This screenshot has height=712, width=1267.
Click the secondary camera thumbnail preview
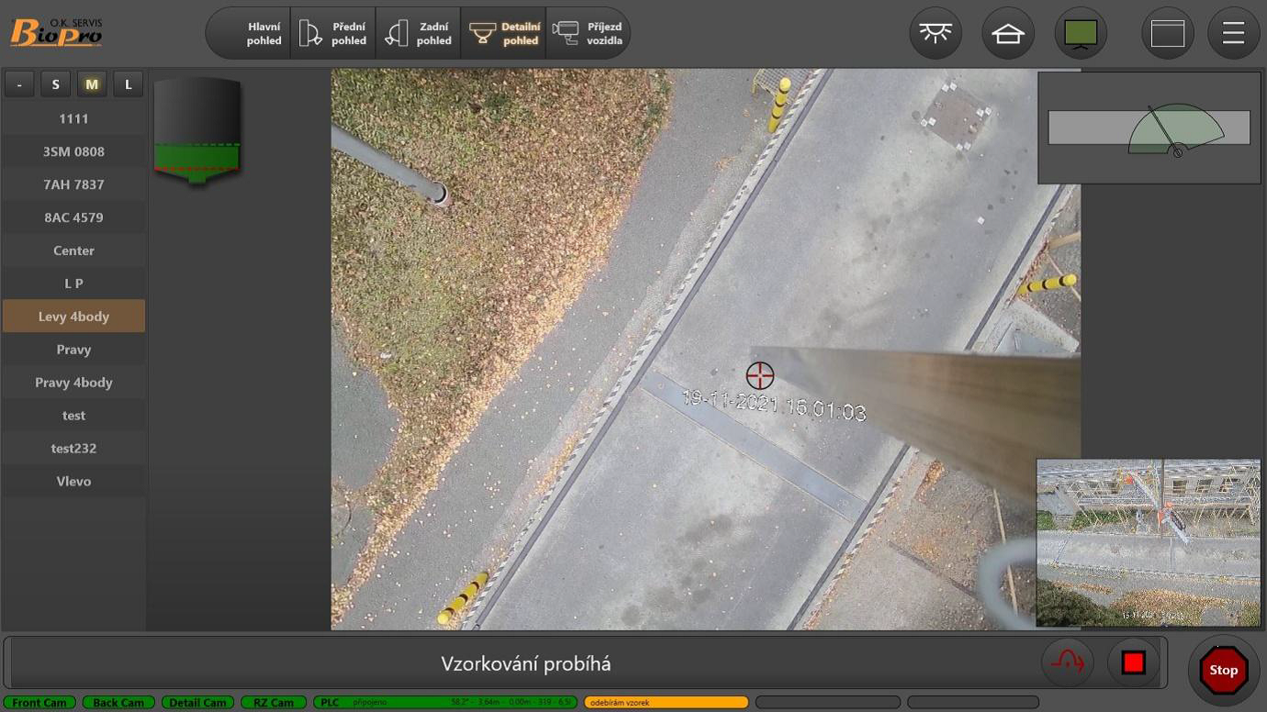click(1148, 543)
